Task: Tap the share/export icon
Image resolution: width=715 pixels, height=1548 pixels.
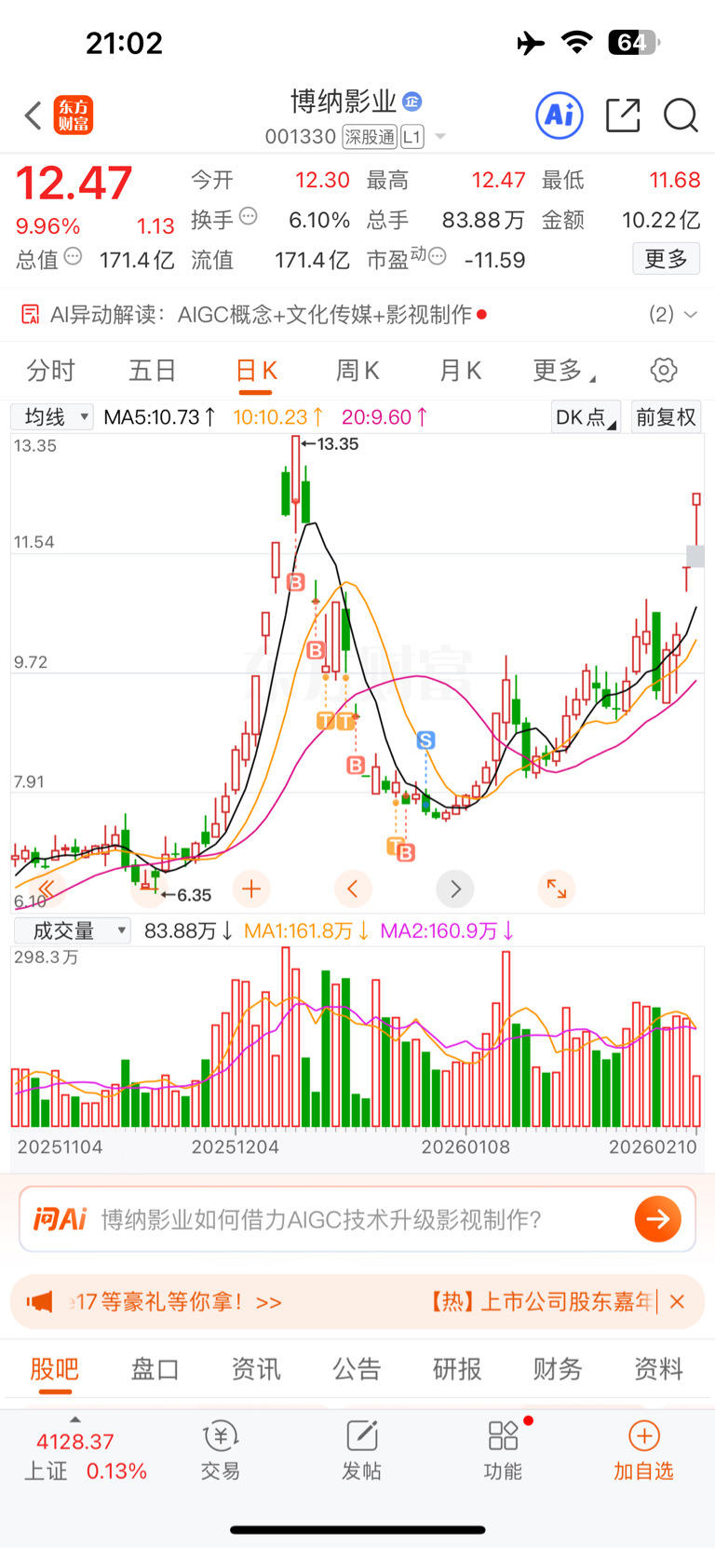Action: pos(623,115)
